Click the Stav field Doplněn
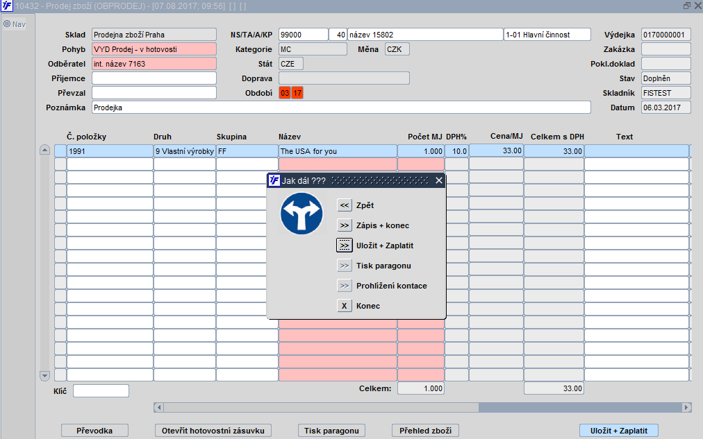 (x=665, y=78)
